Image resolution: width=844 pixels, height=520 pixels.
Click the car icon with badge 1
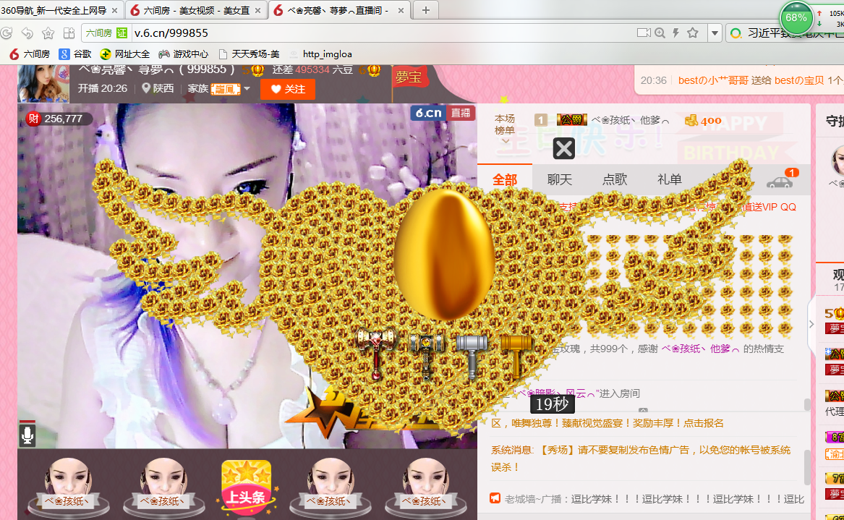[x=780, y=182]
